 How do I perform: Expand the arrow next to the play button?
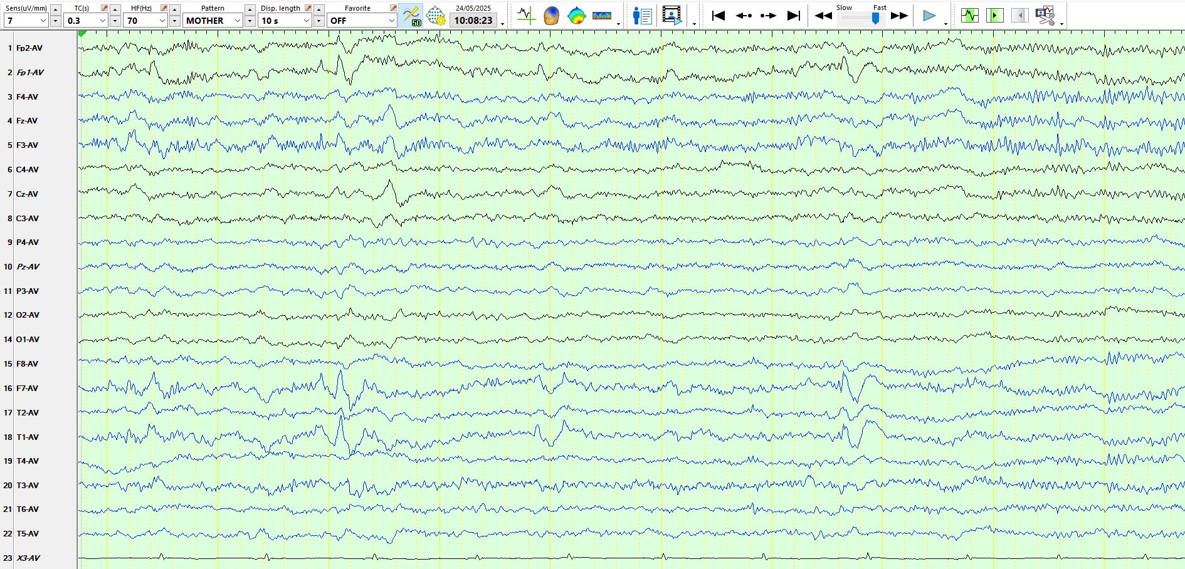coord(945,24)
